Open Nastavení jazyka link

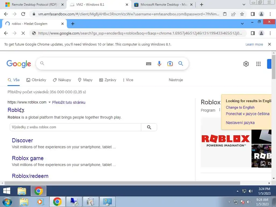tap(240, 123)
